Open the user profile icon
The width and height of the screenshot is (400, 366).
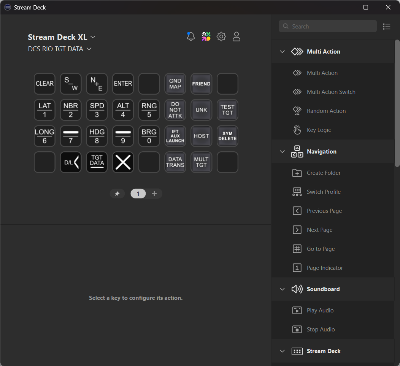pos(237,36)
